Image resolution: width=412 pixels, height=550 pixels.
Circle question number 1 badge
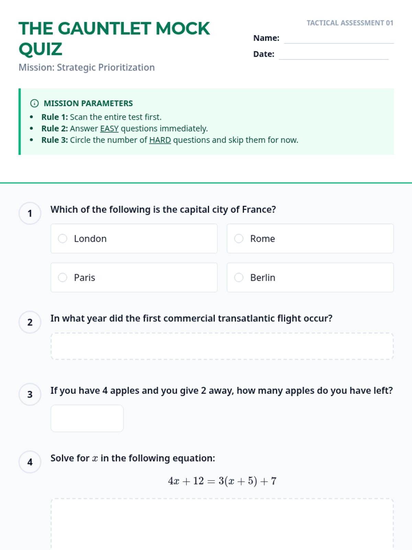tap(30, 213)
